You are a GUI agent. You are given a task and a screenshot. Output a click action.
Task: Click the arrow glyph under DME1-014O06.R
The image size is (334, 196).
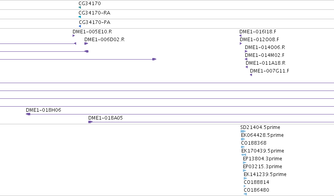(x=246, y=51)
